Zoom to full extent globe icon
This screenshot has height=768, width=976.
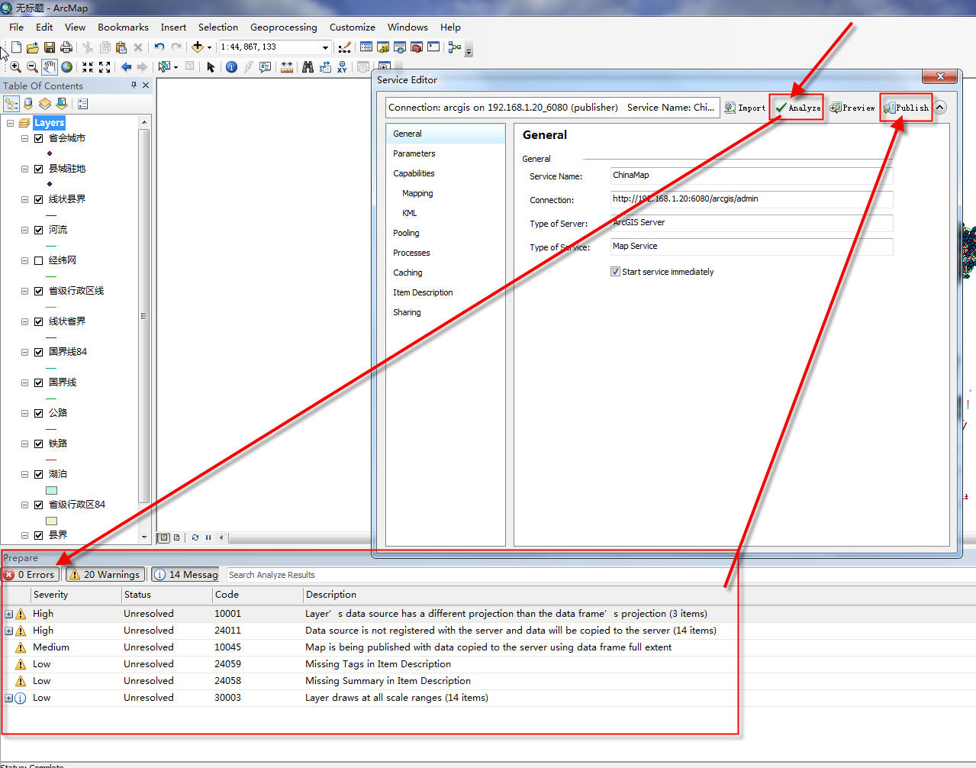67,67
